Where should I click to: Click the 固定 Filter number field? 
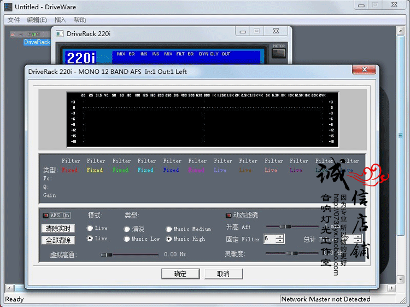point(270,239)
